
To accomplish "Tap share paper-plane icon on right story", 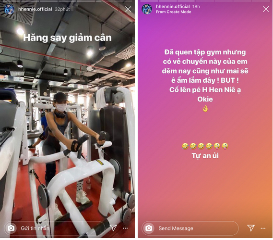I will pyautogui.click(x=251, y=228).
